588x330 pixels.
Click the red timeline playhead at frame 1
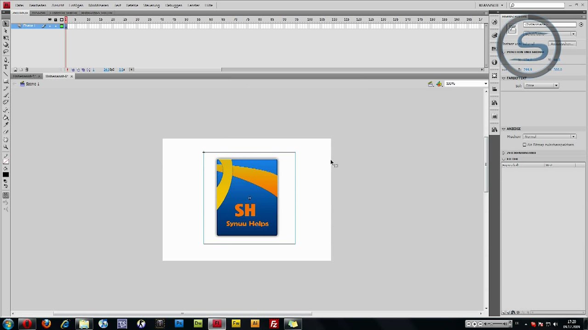tap(66, 20)
